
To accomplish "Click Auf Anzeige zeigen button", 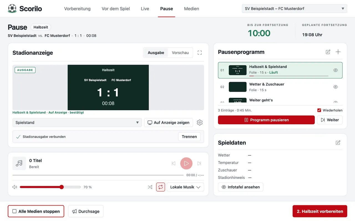I will pos(169,122).
